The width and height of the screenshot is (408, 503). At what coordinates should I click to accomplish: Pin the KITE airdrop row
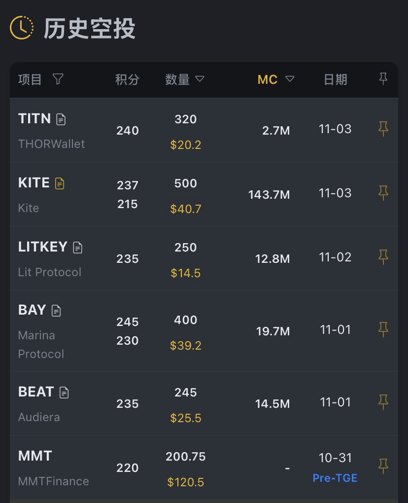tap(383, 193)
